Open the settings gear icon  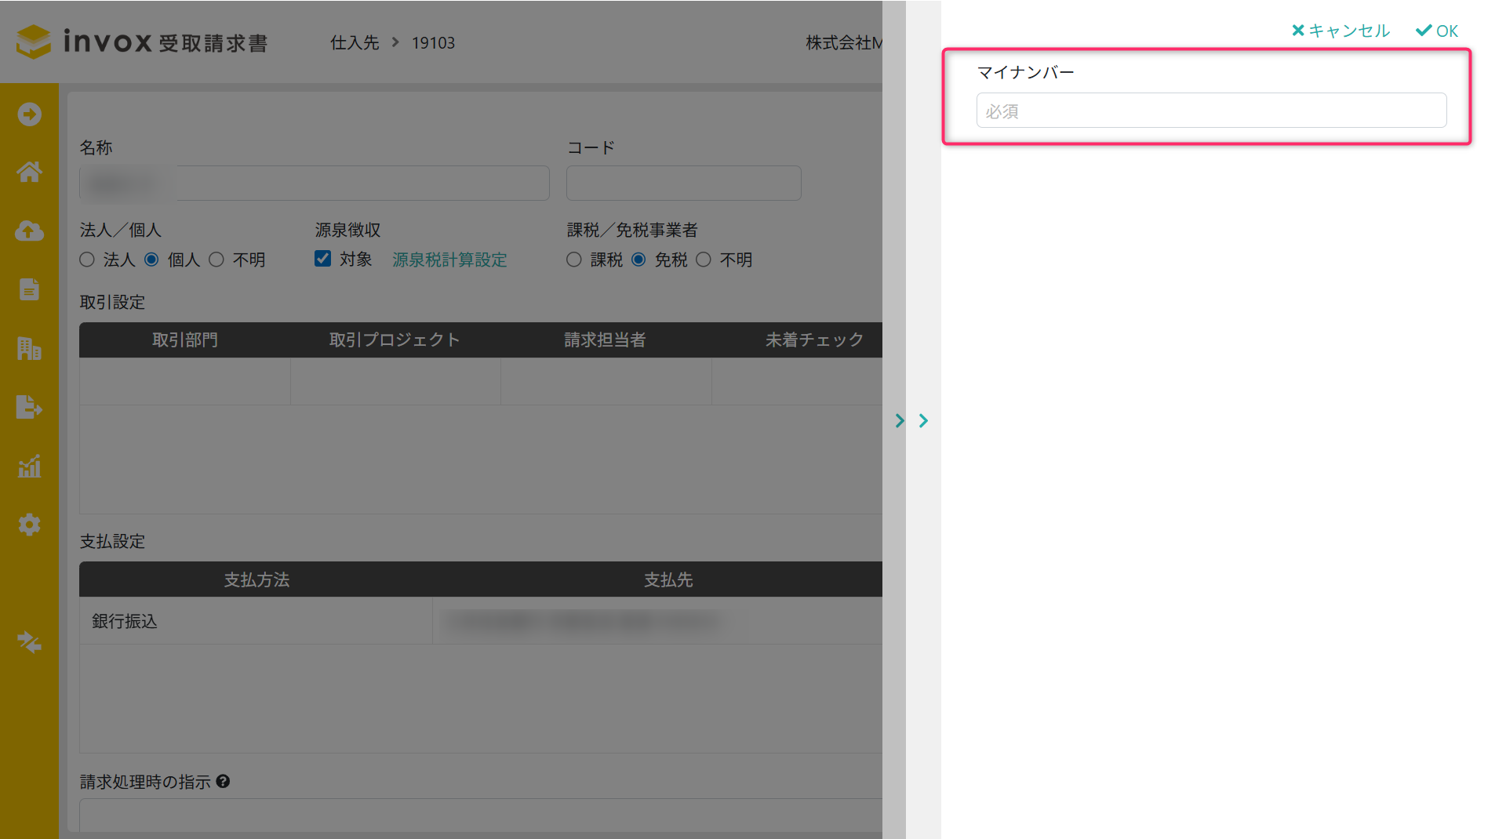pos(29,525)
